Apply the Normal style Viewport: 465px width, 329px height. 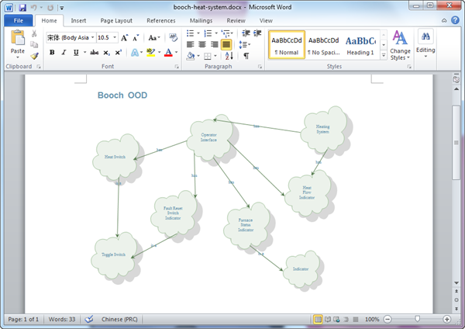coord(287,44)
